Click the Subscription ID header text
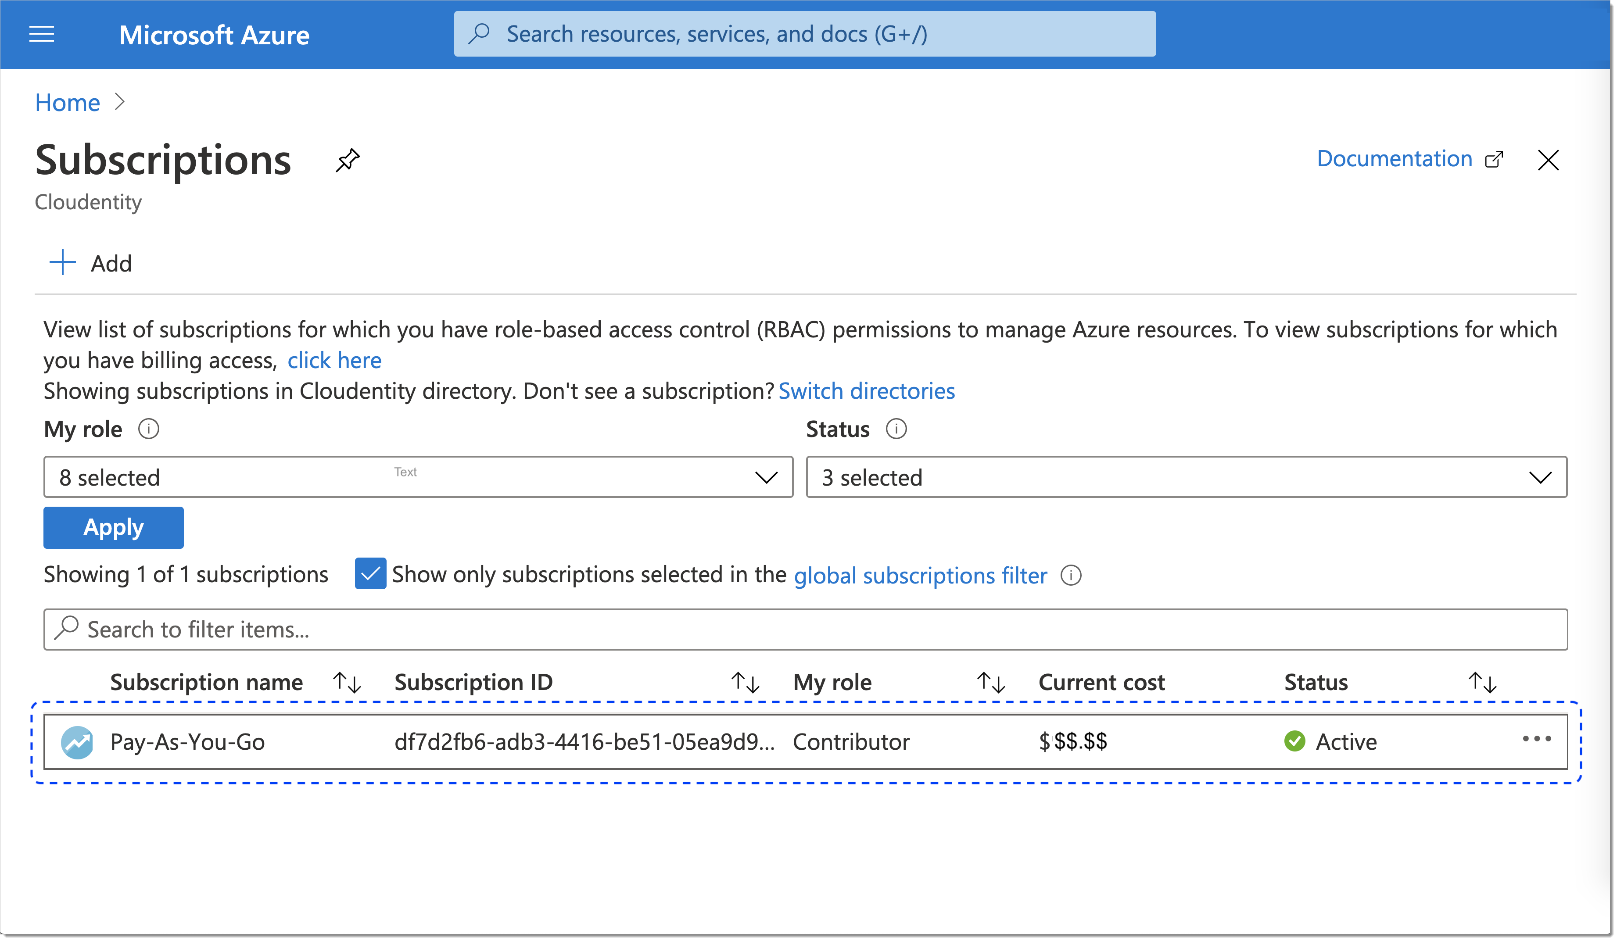This screenshot has height=941, width=1617. coord(473,683)
